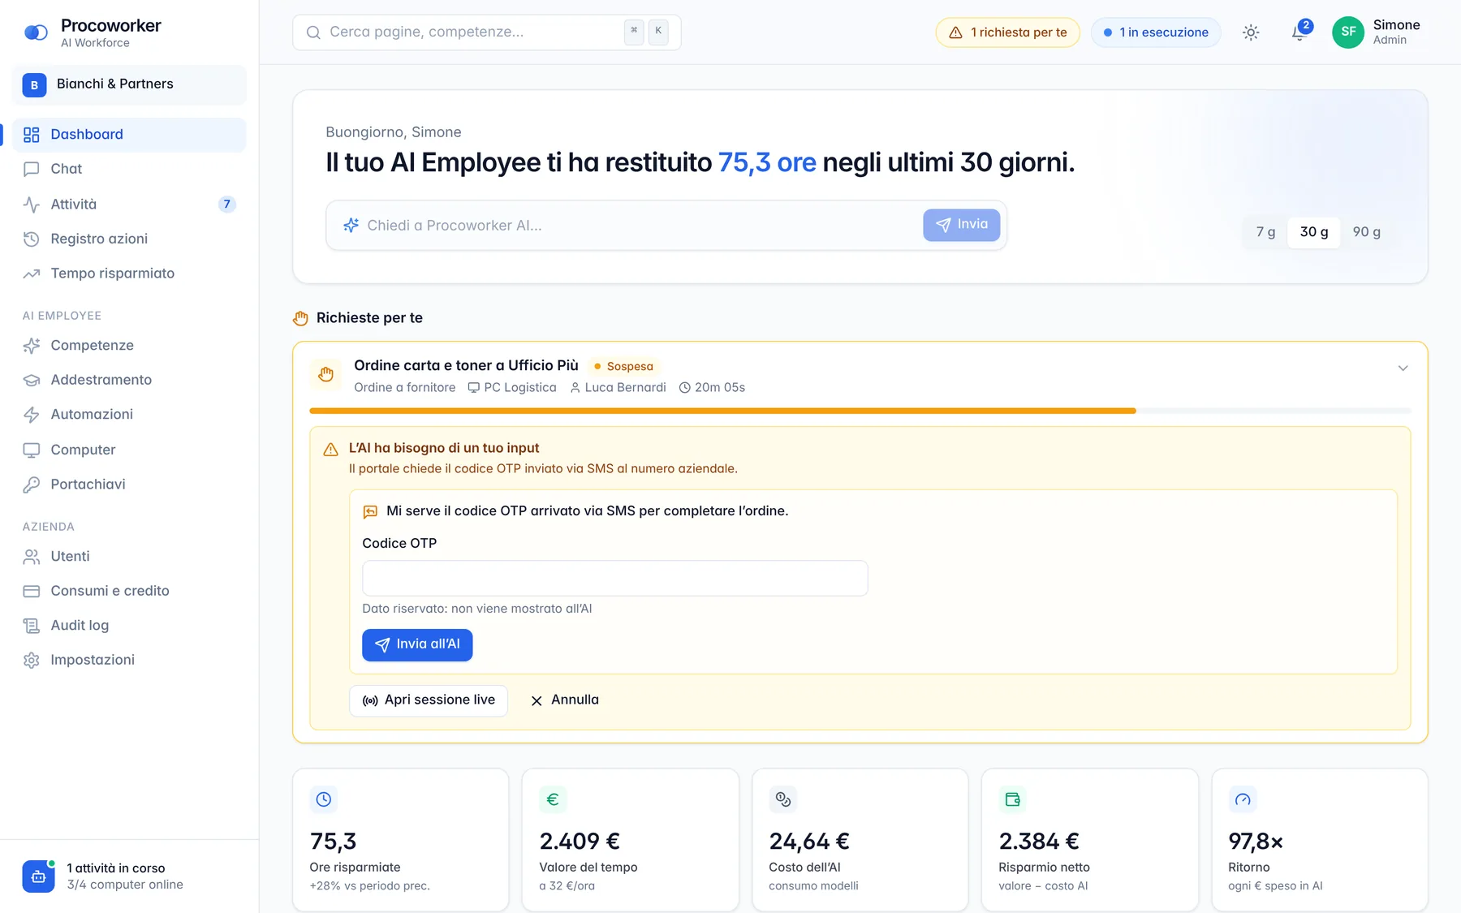The height and width of the screenshot is (913, 1461).
Task: Open Impostazioni settings page
Action: (x=129, y=660)
